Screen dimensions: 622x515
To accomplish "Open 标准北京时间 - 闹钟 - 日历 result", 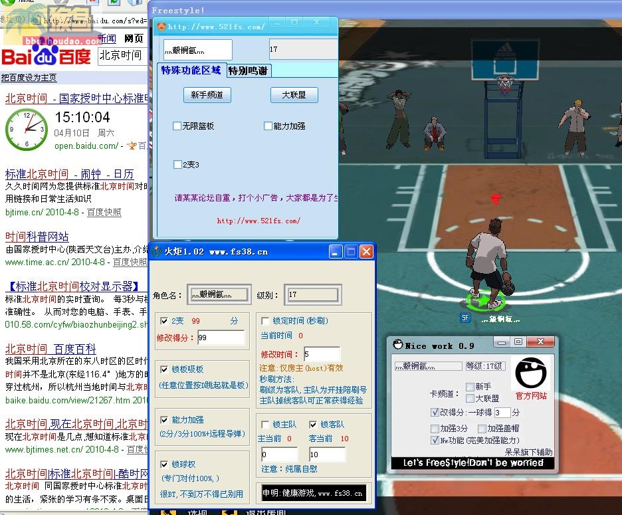I will (69, 174).
